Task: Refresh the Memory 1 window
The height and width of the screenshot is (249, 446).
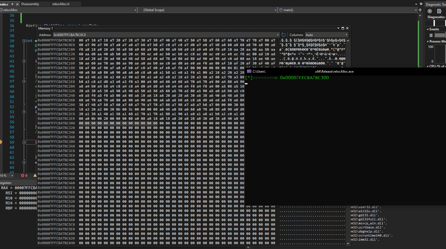Action: pos(284,35)
